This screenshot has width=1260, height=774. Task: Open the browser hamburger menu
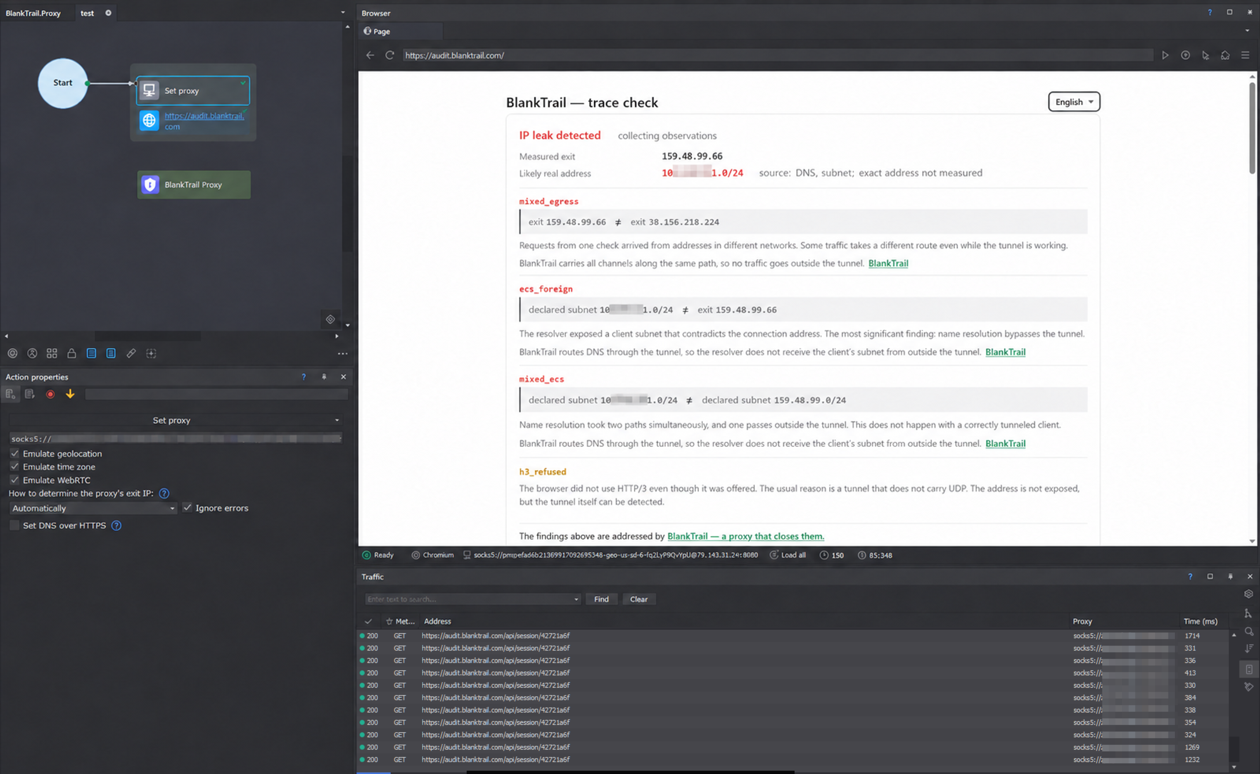tap(1245, 55)
